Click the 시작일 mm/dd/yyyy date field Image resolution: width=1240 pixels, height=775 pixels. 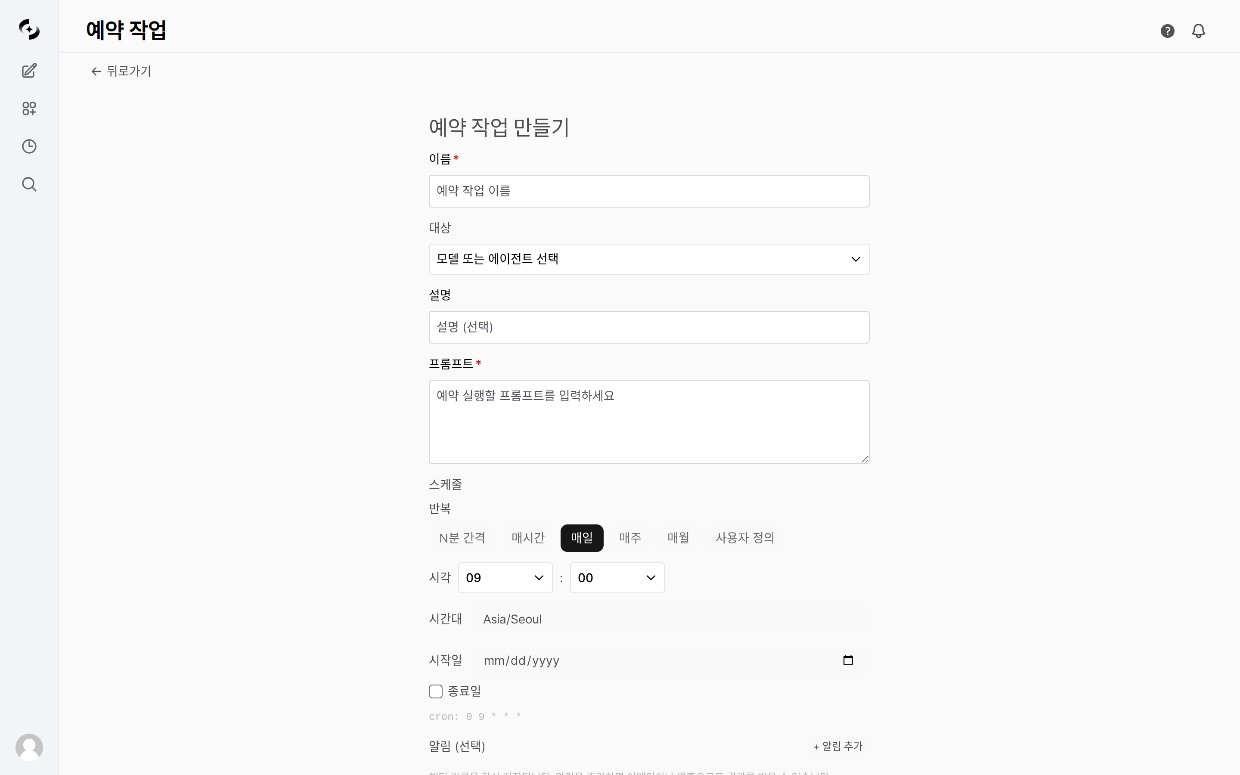[669, 660]
